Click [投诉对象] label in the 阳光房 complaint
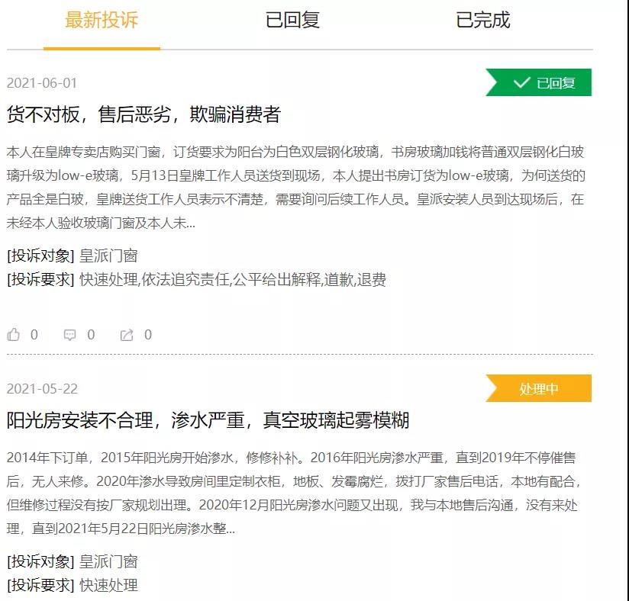The height and width of the screenshot is (601, 629). point(41,561)
